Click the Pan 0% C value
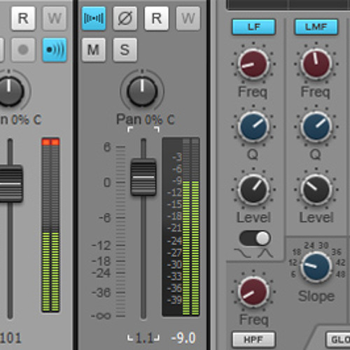Viewport: 350px width, 350px height. pyautogui.click(x=146, y=120)
